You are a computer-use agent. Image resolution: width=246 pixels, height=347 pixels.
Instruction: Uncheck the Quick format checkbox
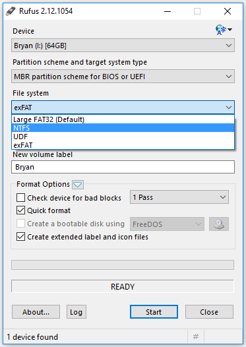20,210
